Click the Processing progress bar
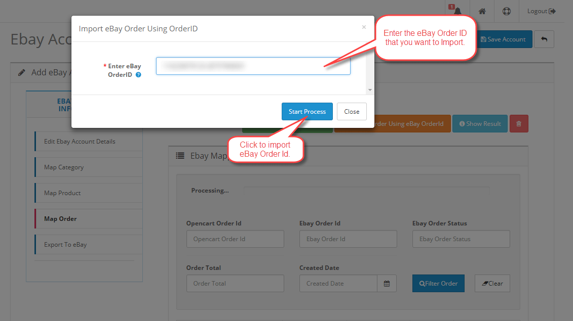The width and height of the screenshot is (573, 321). pos(366,190)
